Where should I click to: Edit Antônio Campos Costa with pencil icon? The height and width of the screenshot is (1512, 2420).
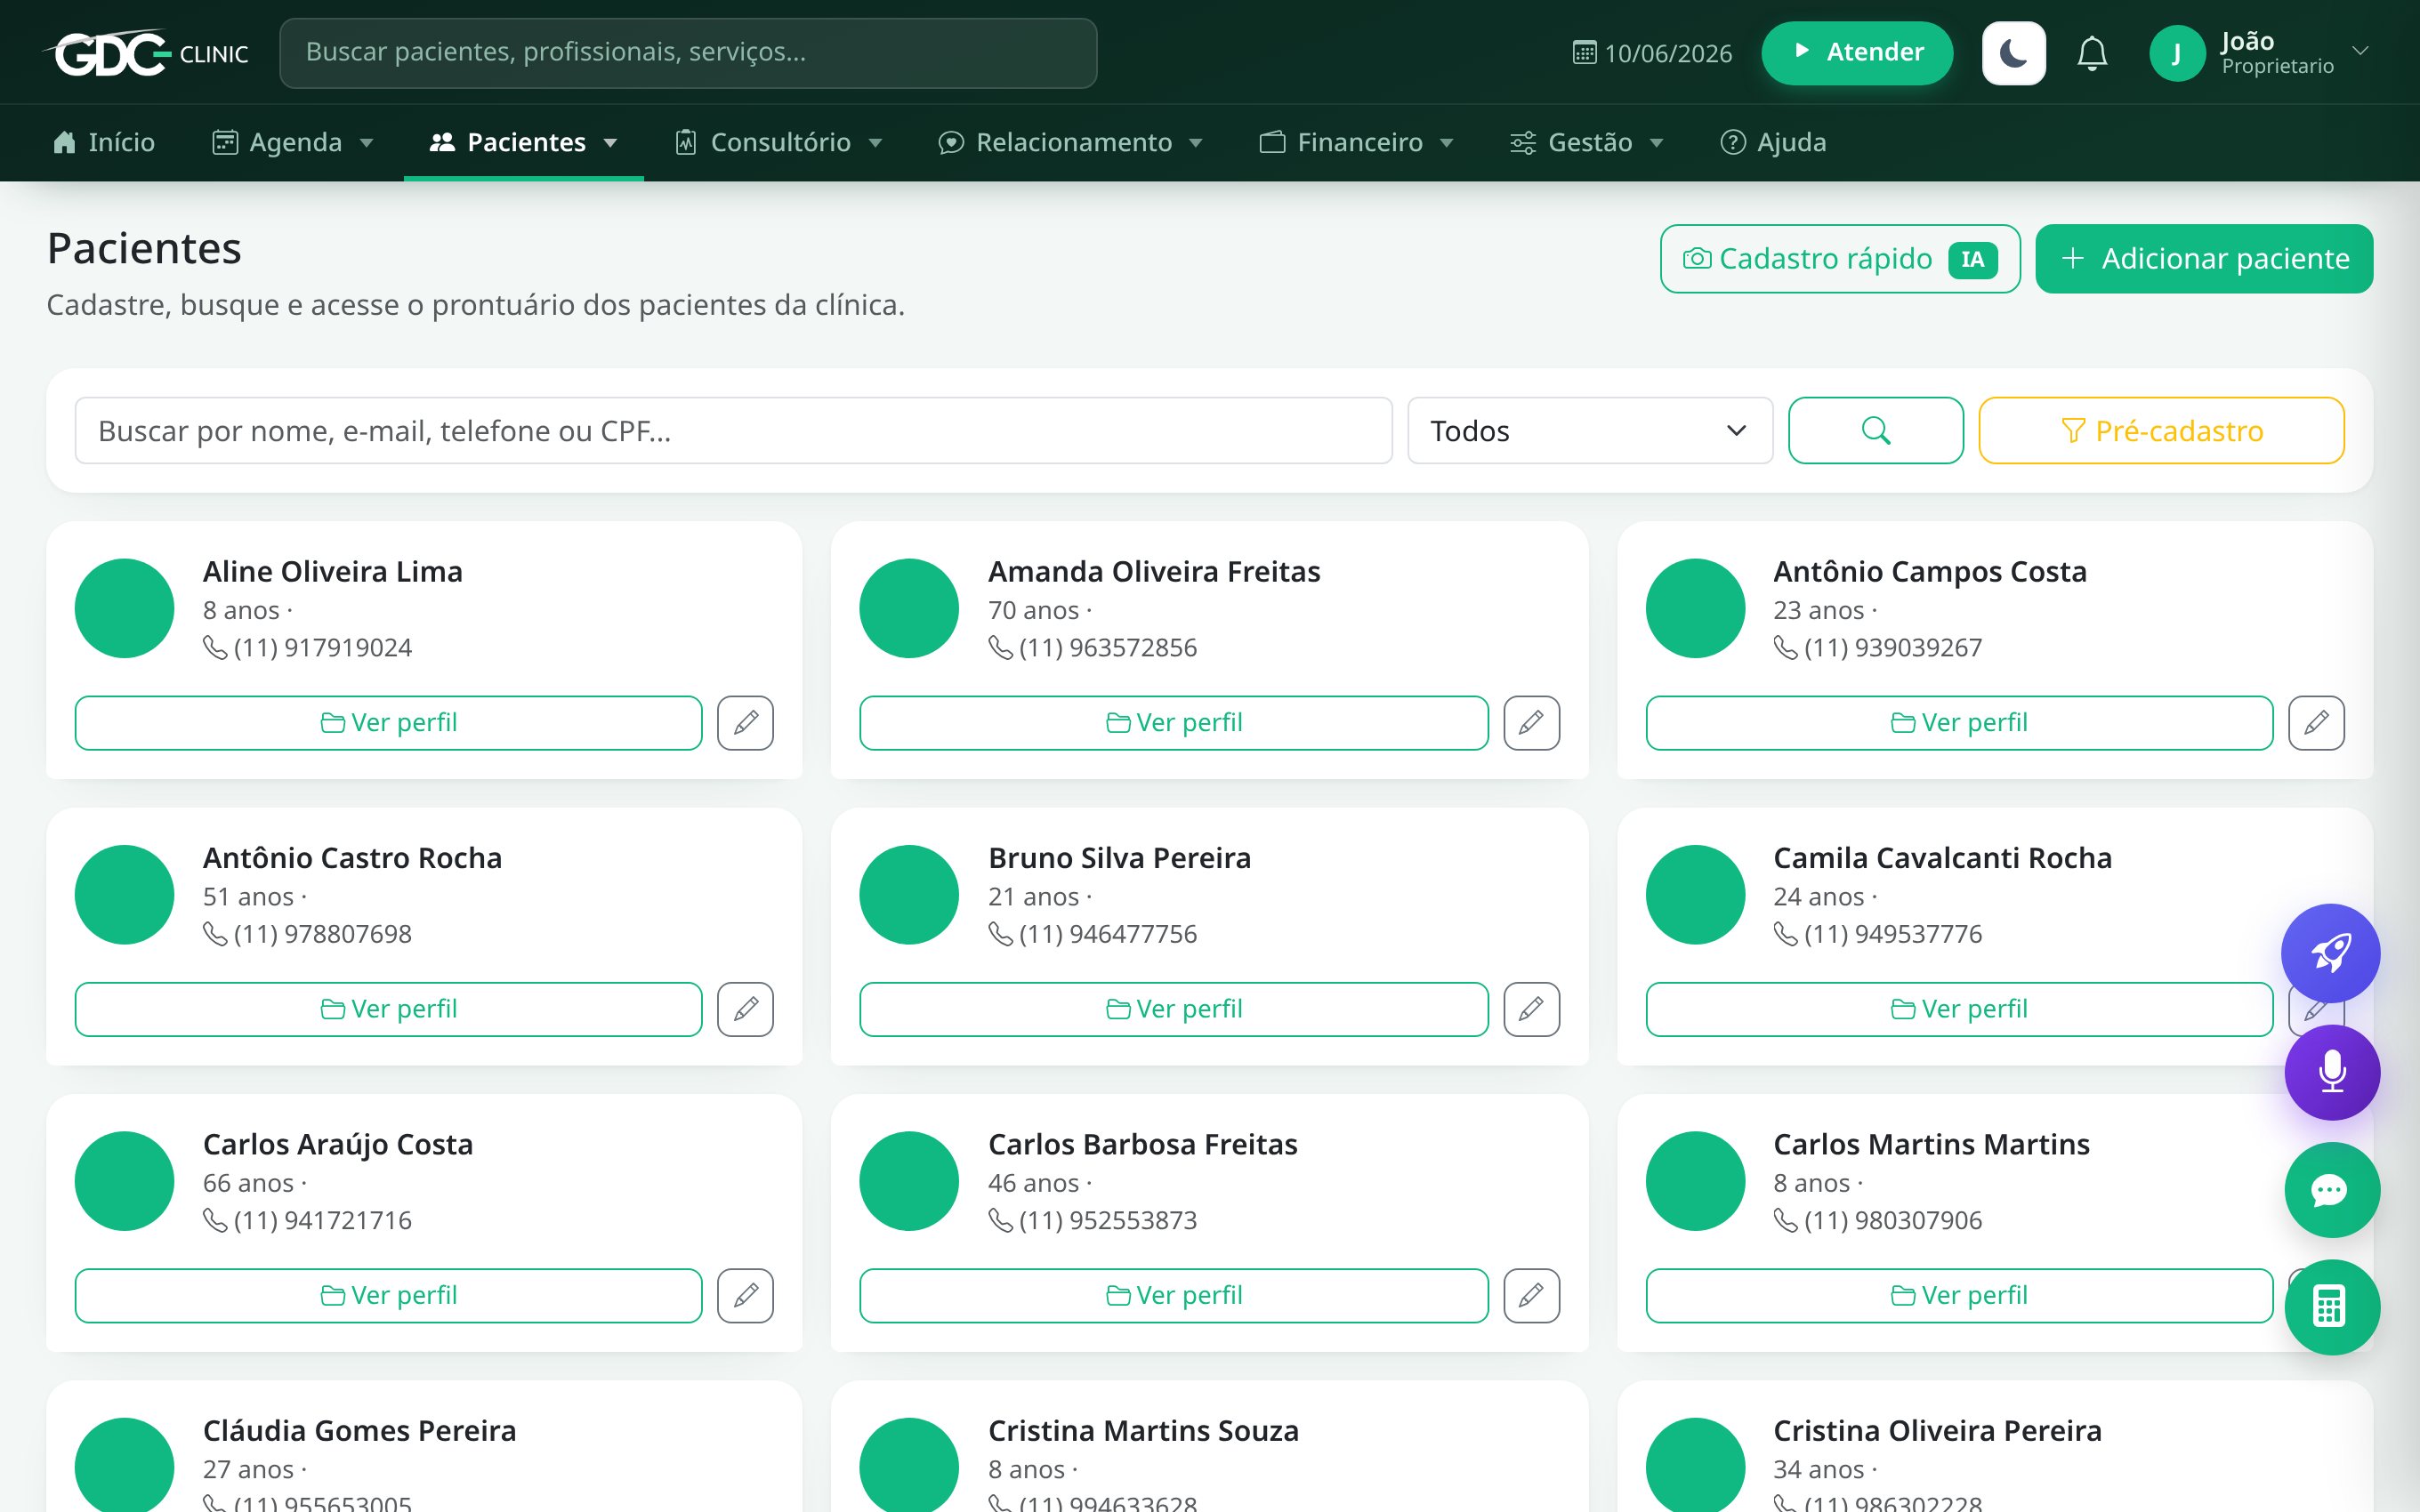pos(2316,722)
